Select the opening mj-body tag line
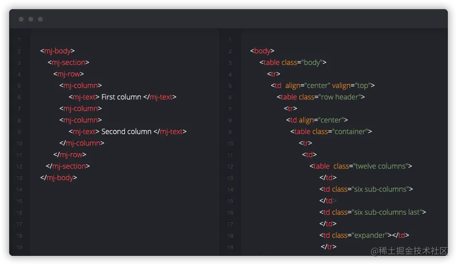457x265 pixels. tap(57, 51)
